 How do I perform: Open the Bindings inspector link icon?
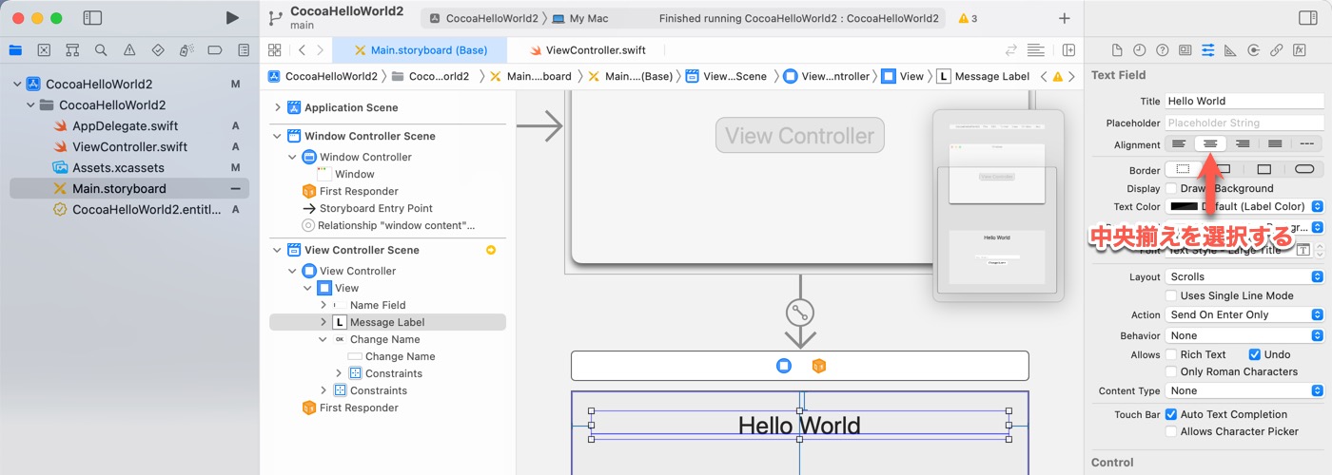coord(1277,50)
